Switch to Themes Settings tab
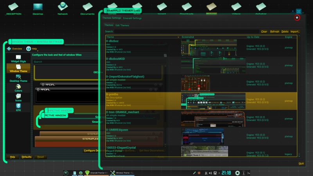313x176 pixels. [x=112, y=18]
